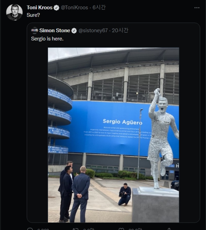The image size is (206, 230).
Task: Click the 6시간 timestamp on Kroos tweet
Action: (99, 7)
